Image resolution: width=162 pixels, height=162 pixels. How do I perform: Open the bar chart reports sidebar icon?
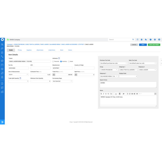[2, 92]
